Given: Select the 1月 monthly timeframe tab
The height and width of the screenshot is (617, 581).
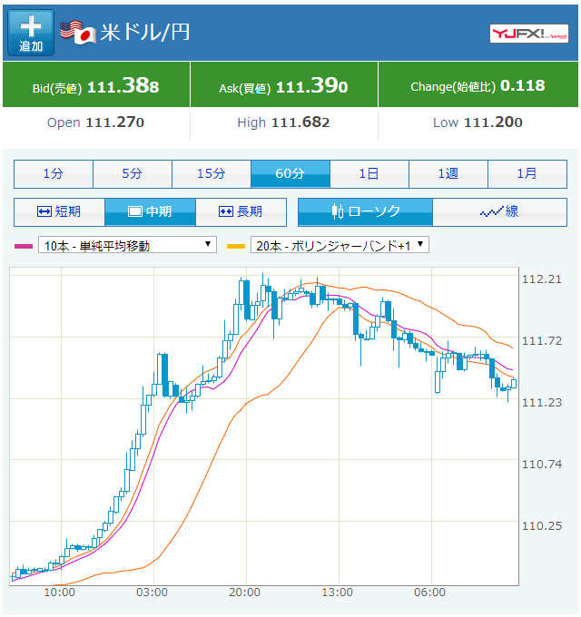Looking at the screenshot, I should click(527, 173).
